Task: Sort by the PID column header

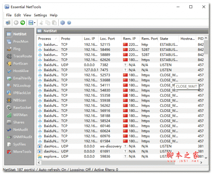Action: click(200, 38)
